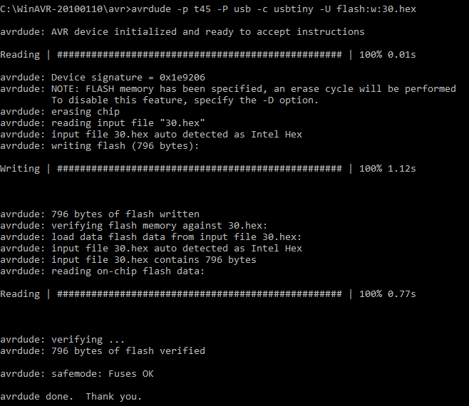Click the '796 bytes of flash written' line

(x=100, y=214)
